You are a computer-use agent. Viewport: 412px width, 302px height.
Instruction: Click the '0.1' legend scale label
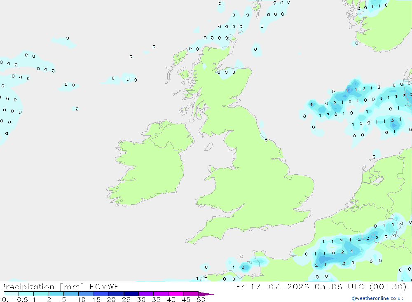pyautogui.click(x=7, y=300)
